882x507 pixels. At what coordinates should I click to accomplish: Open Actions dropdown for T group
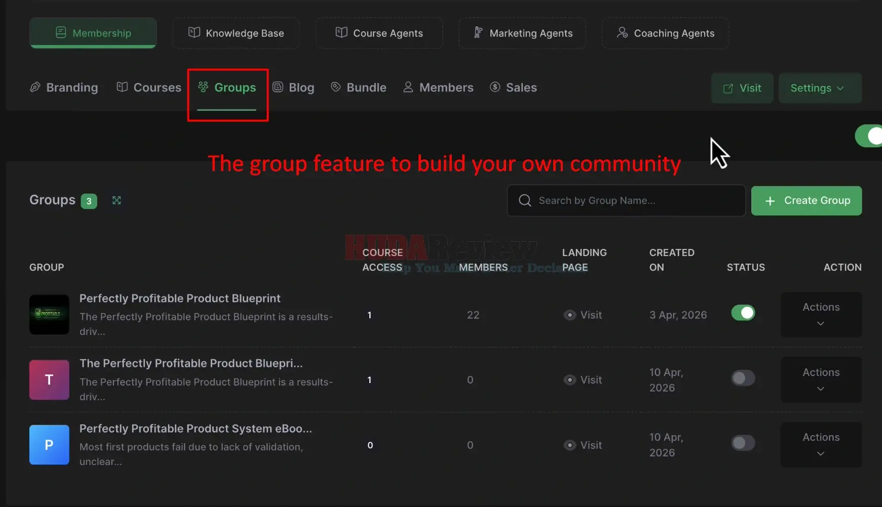(x=821, y=379)
